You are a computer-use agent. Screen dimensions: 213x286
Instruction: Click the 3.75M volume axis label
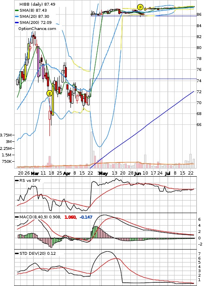point(6,135)
